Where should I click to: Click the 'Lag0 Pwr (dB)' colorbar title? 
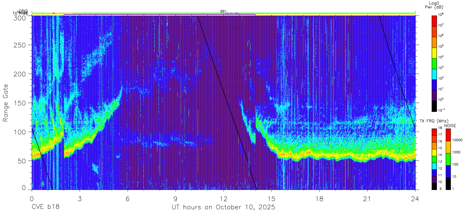point(434,5)
